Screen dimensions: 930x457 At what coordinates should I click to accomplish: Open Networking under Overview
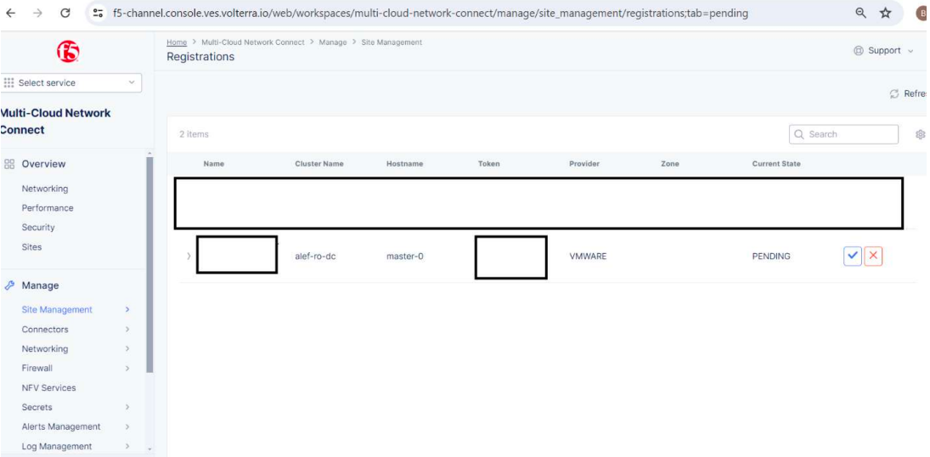click(45, 189)
